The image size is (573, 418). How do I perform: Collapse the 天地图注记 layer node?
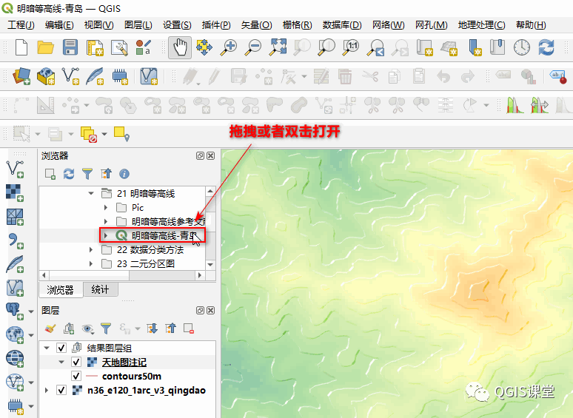61,363
